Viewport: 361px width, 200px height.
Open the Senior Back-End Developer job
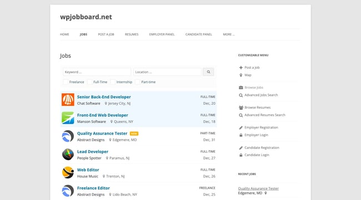pos(104,97)
